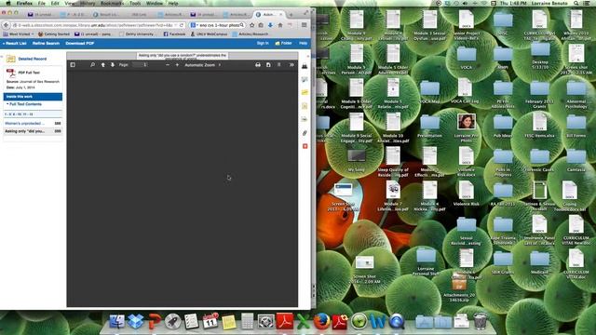
Task: Open Firefox from the Dock
Action: [321, 322]
